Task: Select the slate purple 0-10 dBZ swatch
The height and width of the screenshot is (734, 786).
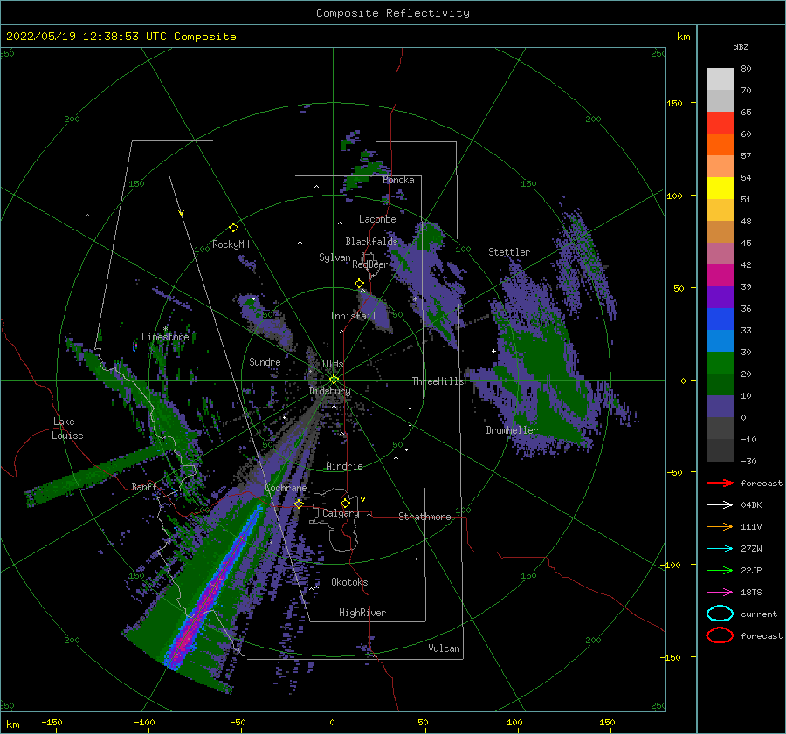Action: [x=720, y=407]
